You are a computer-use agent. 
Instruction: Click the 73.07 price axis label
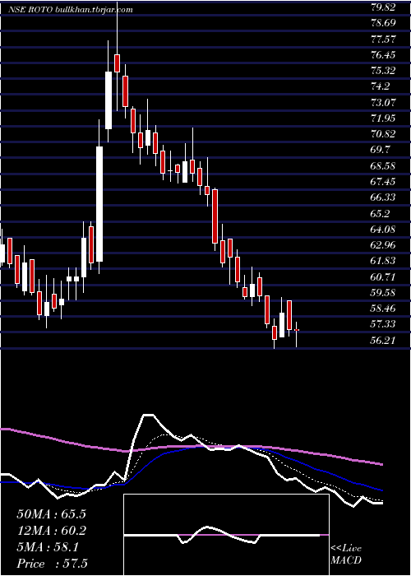[x=384, y=103]
